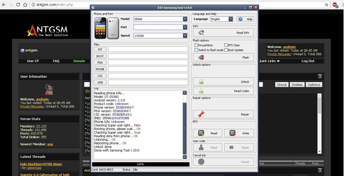Bookmark page with the star icon

coord(327,5)
